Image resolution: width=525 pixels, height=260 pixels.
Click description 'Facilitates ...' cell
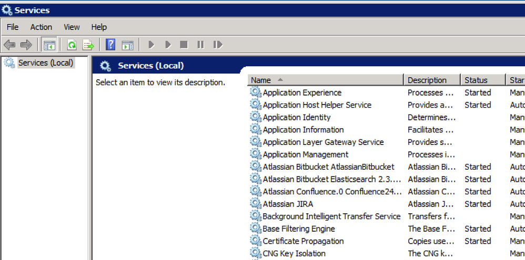(431, 130)
